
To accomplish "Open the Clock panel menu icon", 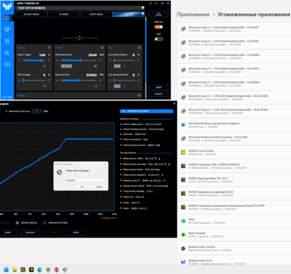I will [x=102, y=47].
